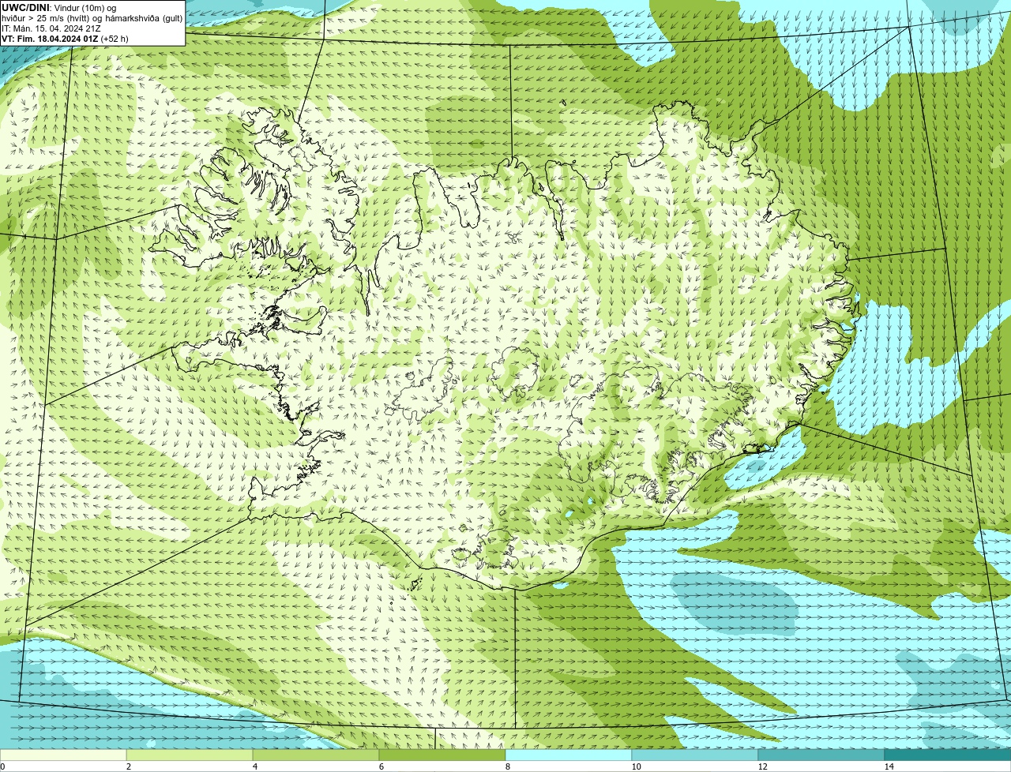Click the 8–10 m/s pale cyan legend swatch
This screenshot has width=1011, height=772.
tap(569, 755)
